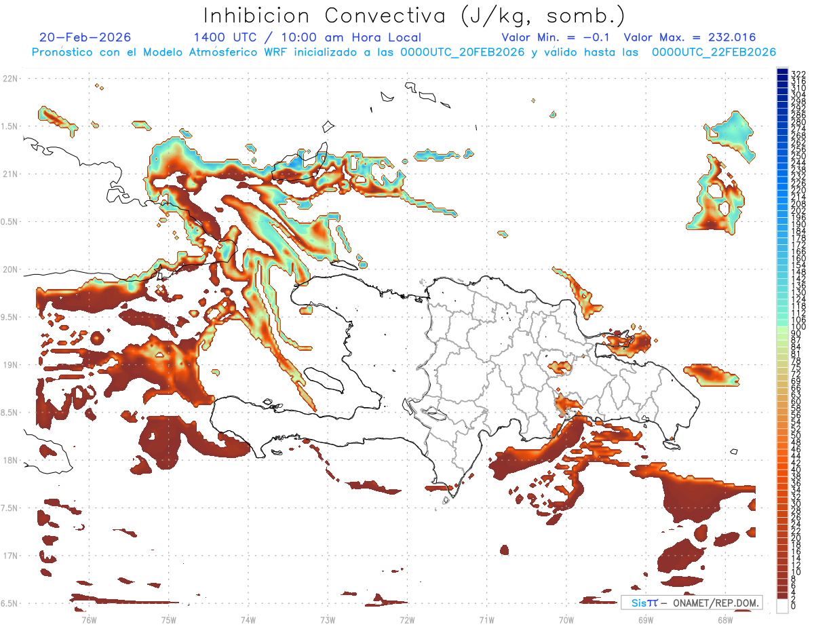Click the '72W' longitude label
The width and height of the screenshot is (814, 629).
click(407, 620)
